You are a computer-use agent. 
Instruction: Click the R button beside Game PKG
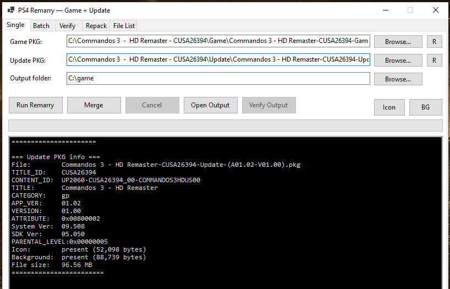(434, 42)
